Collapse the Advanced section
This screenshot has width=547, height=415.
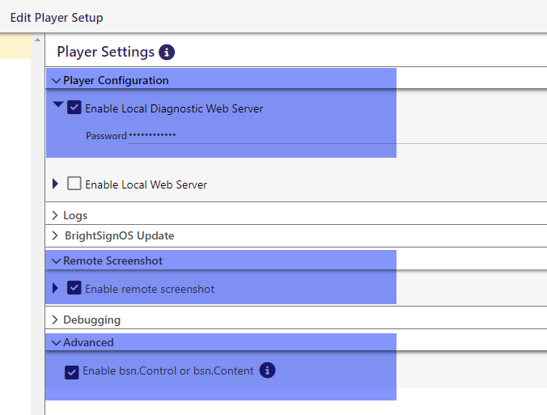point(56,342)
